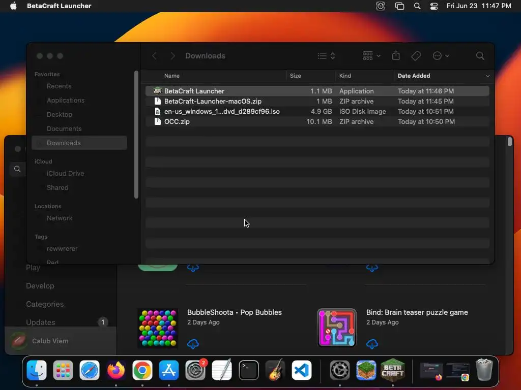Select Downloads in Finder sidebar
521x390 pixels.
click(x=79, y=143)
